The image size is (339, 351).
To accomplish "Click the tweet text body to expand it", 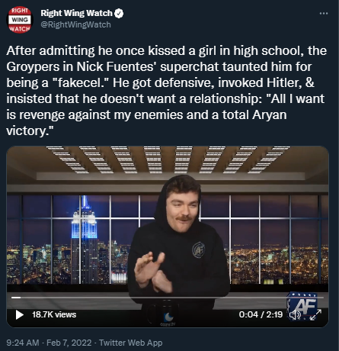I will point(166,91).
